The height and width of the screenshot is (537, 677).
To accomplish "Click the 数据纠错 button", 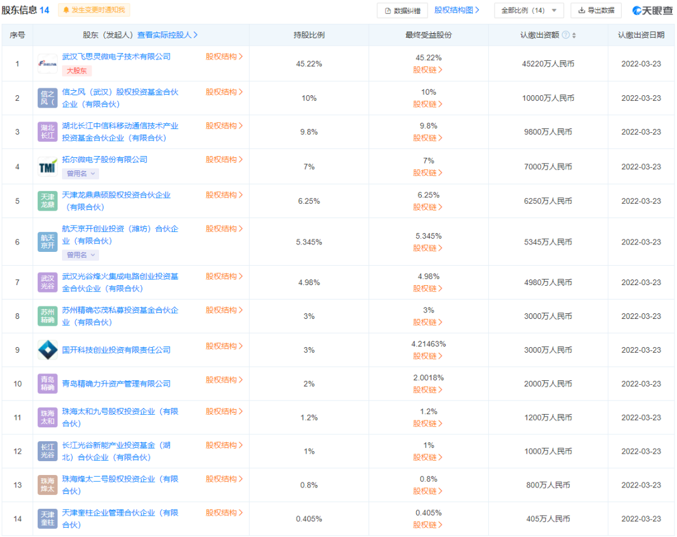I will pos(402,11).
